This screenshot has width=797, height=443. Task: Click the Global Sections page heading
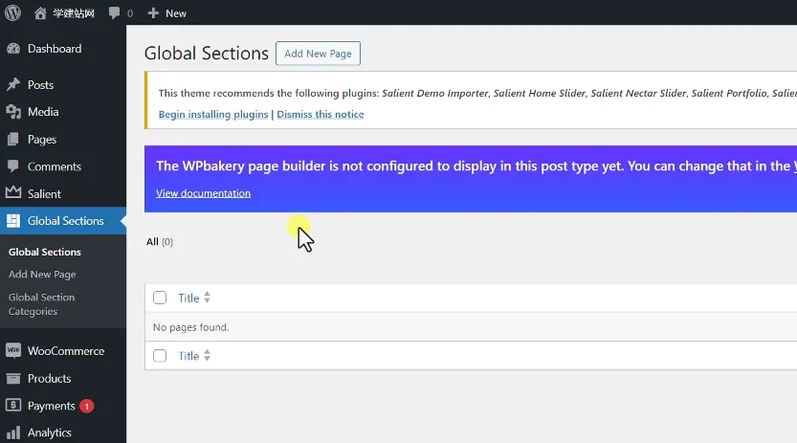point(207,54)
